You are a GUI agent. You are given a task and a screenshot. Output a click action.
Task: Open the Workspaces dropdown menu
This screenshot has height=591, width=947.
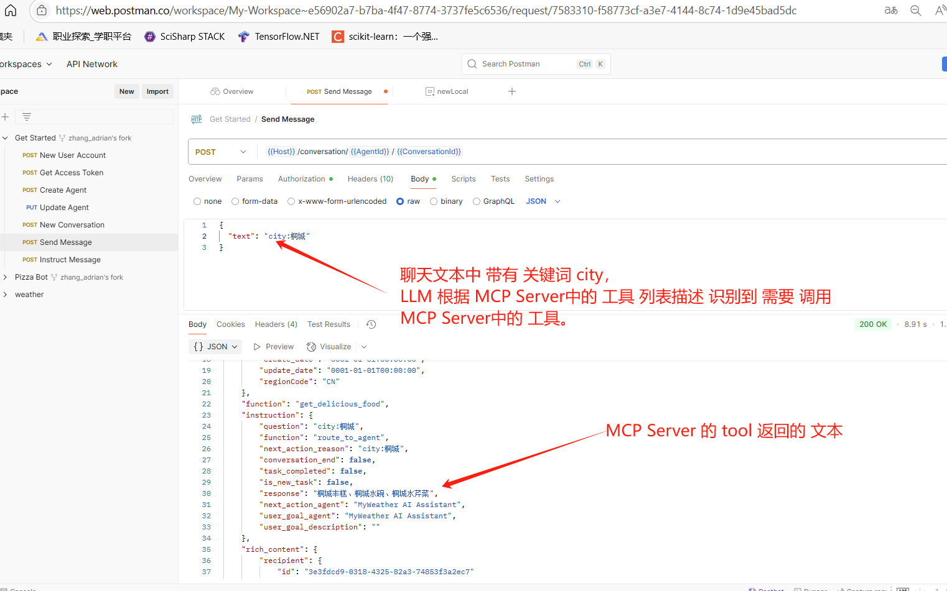click(x=26, y=64)
